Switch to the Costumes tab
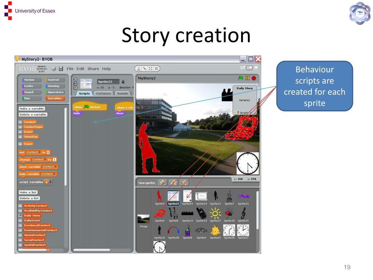373x280 pixels. point(103,94)
